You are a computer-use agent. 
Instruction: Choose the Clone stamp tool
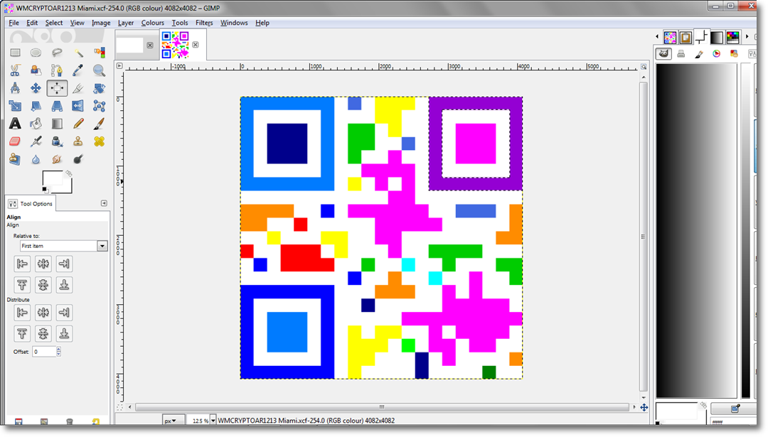click(x=78, y=141)
